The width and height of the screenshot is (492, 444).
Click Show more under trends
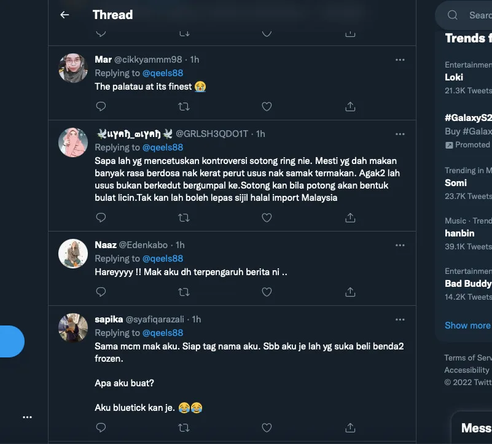tap(467, 325)
